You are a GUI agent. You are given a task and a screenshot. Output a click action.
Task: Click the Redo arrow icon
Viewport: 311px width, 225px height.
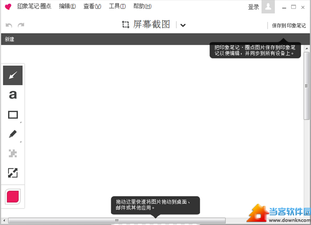click(21, 25)
